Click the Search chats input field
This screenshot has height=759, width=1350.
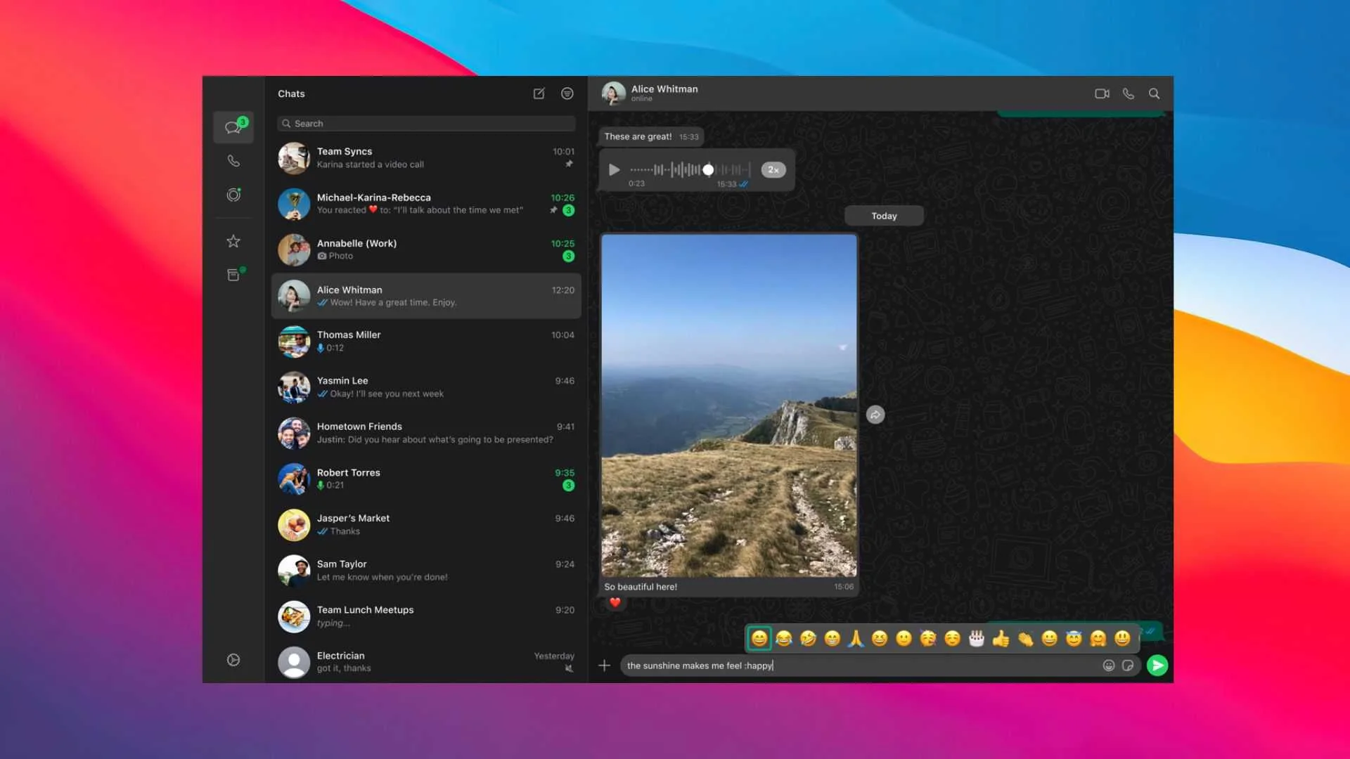point(425,123)
